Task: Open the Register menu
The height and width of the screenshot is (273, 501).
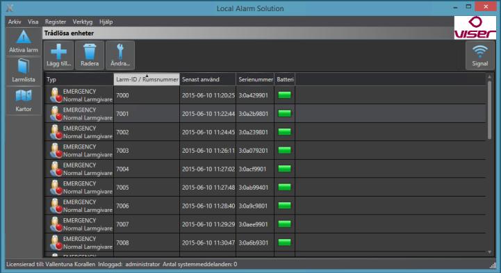Action: pyautogui.click(x=56, y=22)
